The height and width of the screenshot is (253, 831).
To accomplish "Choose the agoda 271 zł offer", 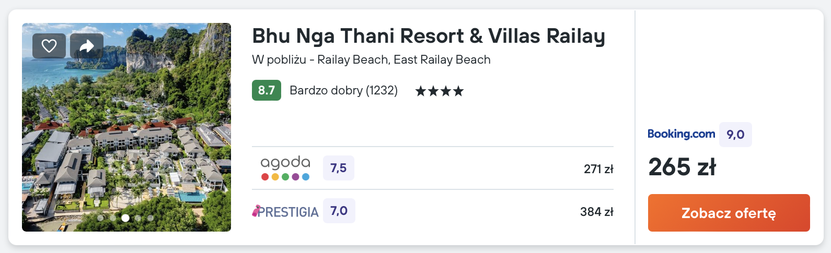I will click(598, 169).
